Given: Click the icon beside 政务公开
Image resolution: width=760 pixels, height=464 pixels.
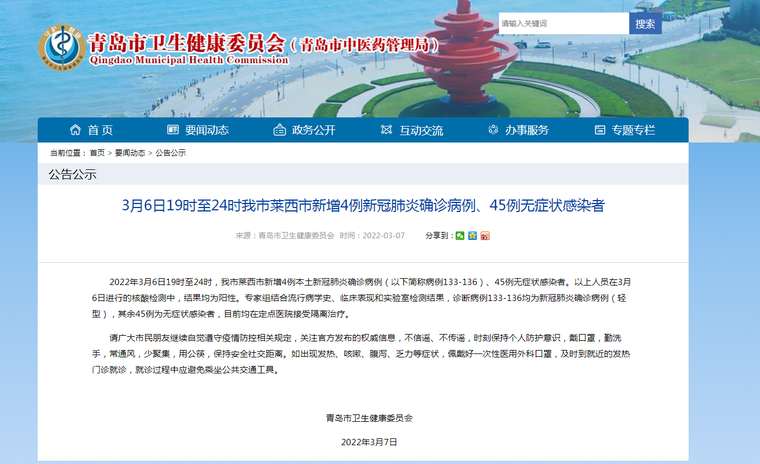Looking at the screenshot, I should [280, 130].
